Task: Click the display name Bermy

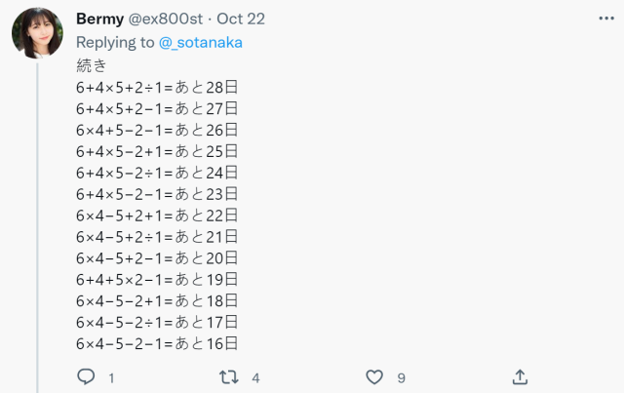Action: (x=99, y=19)
